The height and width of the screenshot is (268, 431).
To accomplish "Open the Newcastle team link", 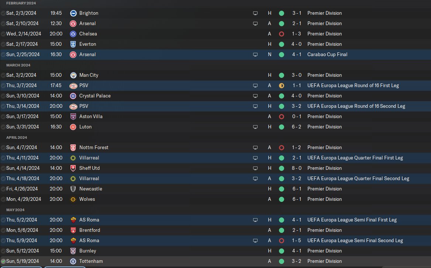I will click(x=90, y=189).
